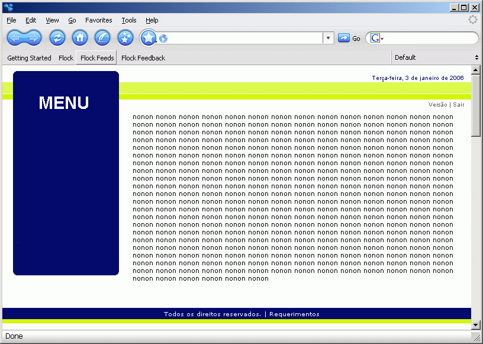This screenshot has width=483, height=344.
Task: Star this page using address bar star
Action: [x=148, y=38]
